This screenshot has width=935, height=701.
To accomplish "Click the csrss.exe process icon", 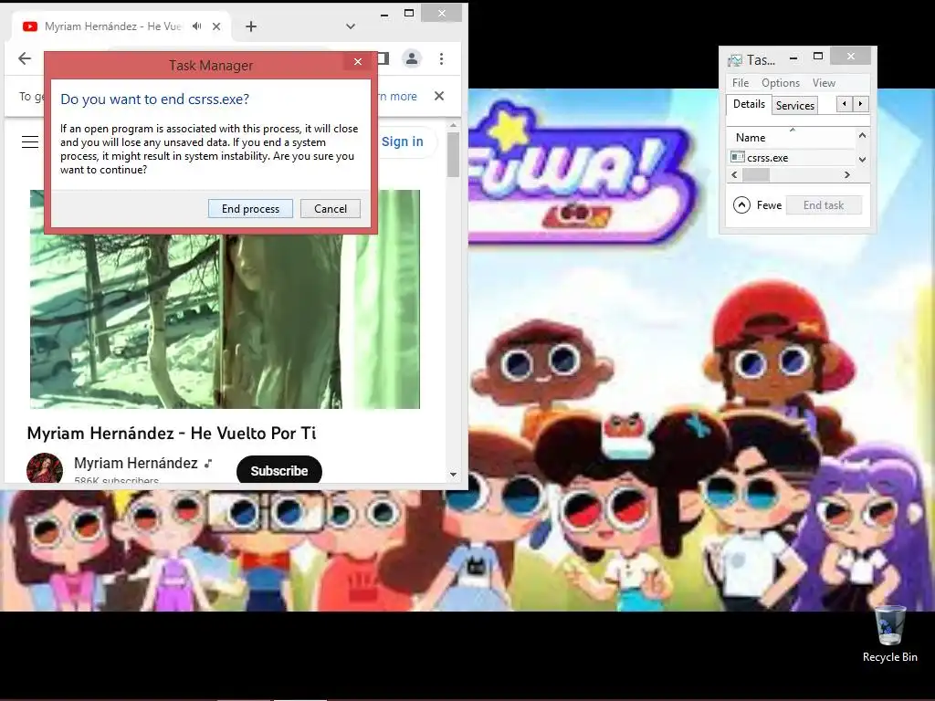I will pos(738,157).
